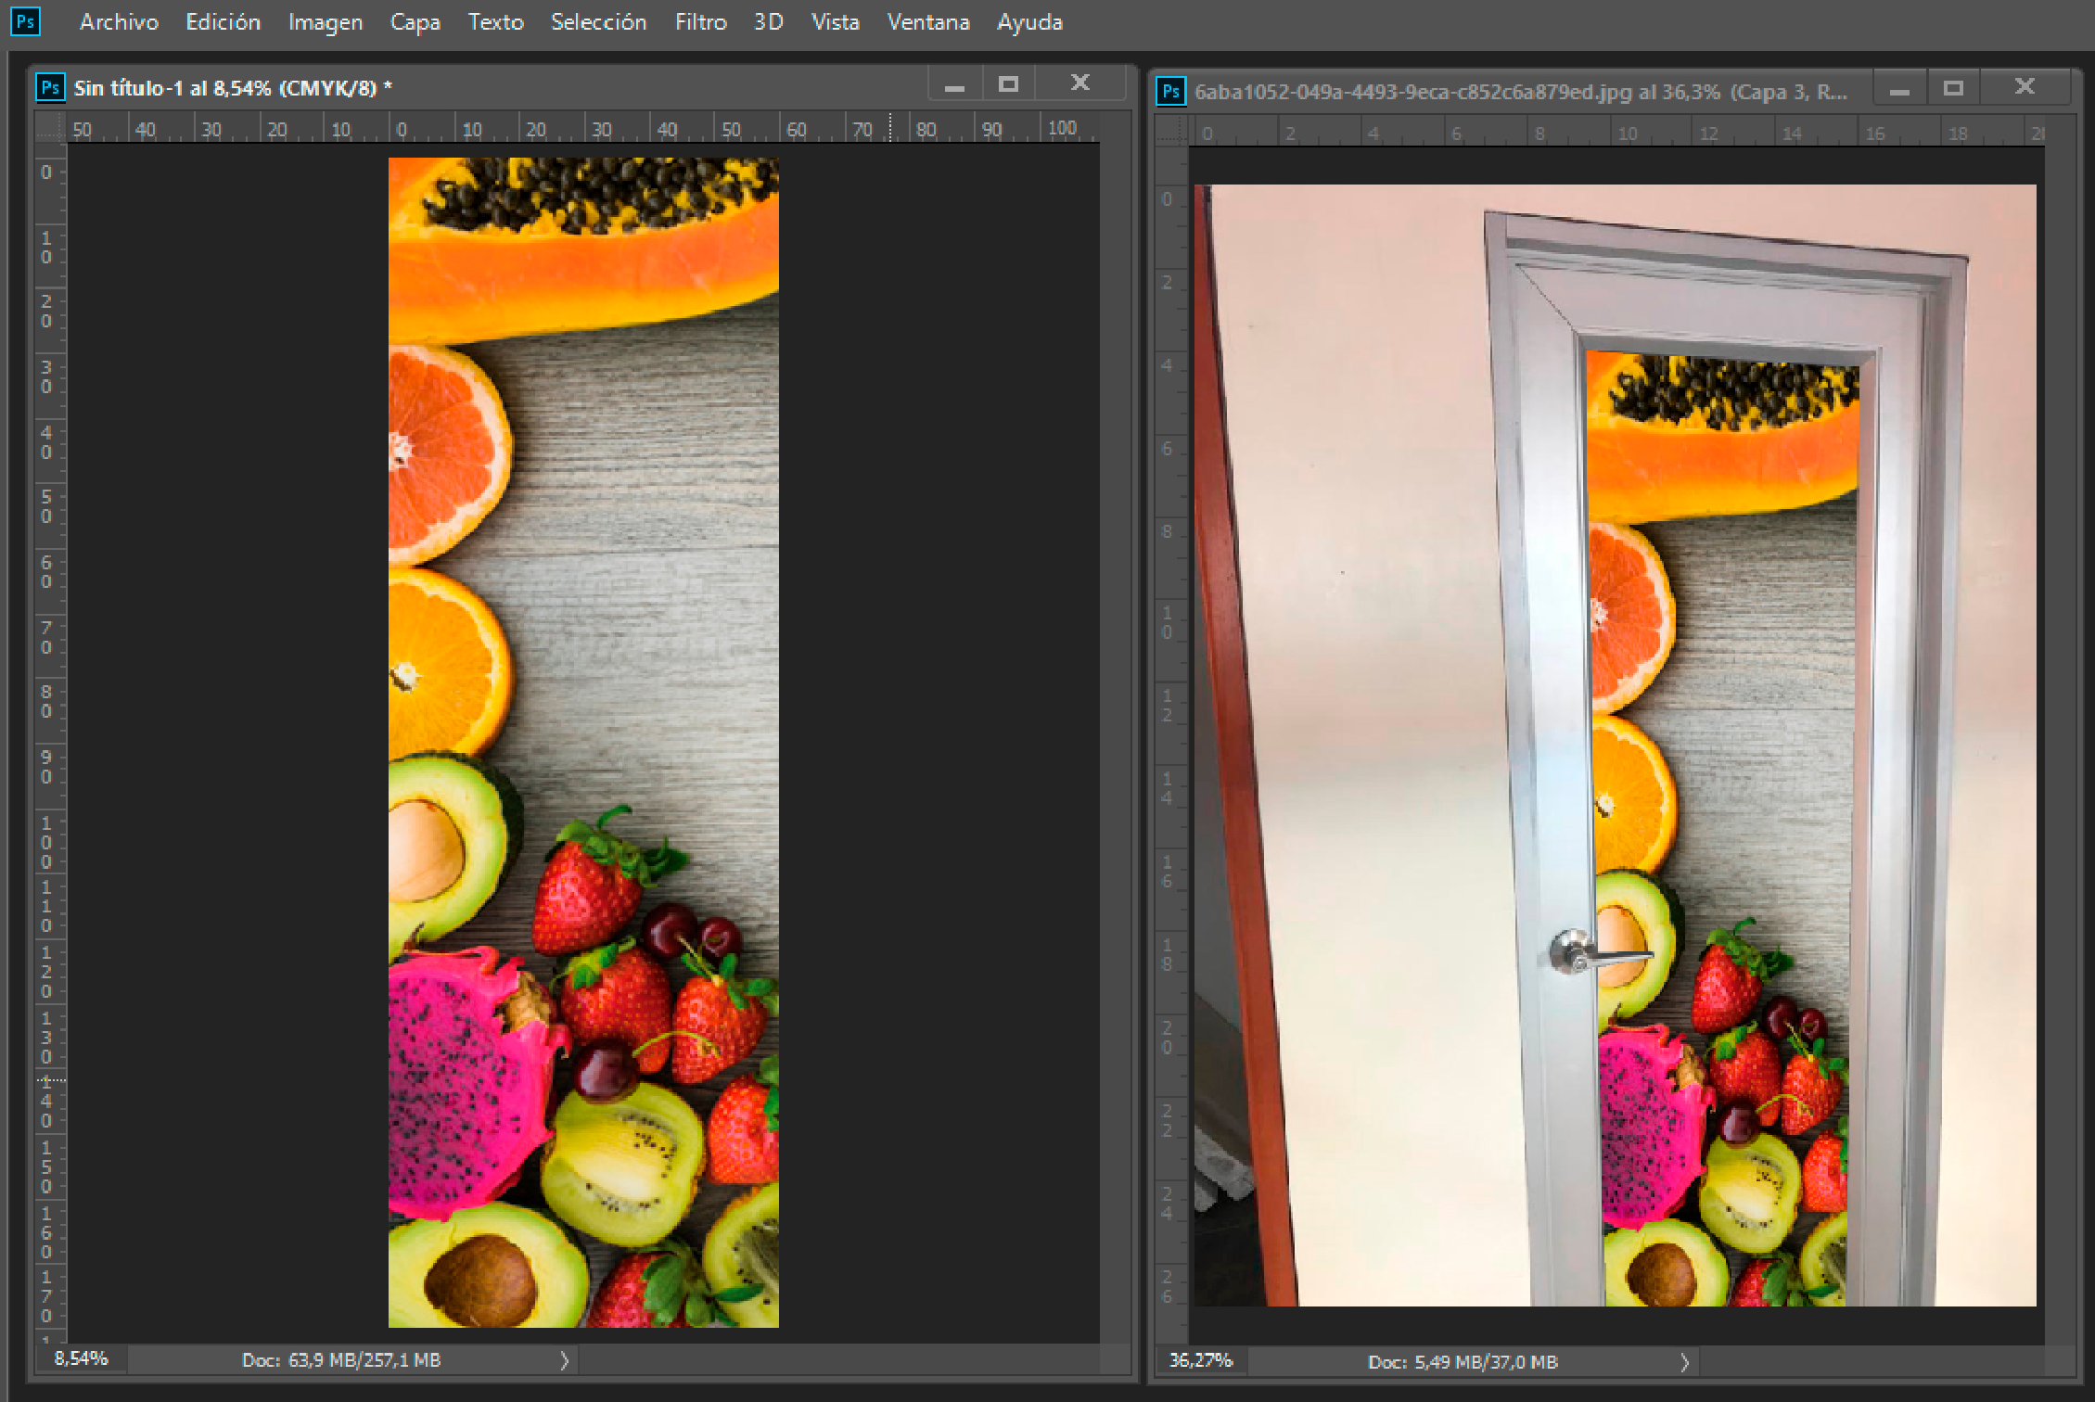Open the Archivo menu
2095x1402 pixels.
tap(119, 22)
